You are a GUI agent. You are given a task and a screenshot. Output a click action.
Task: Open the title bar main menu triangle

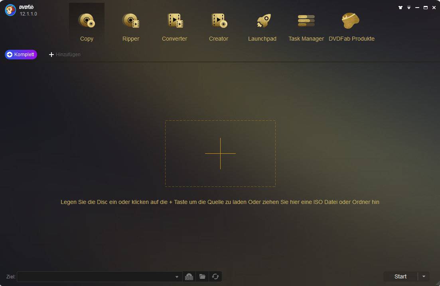click(409, 8)
